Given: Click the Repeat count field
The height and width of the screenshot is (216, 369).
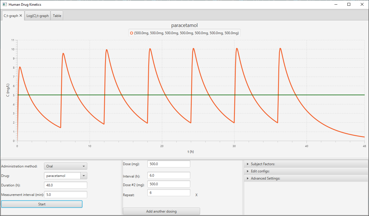Looking at the screenshot, I should (x=169, y=193).
